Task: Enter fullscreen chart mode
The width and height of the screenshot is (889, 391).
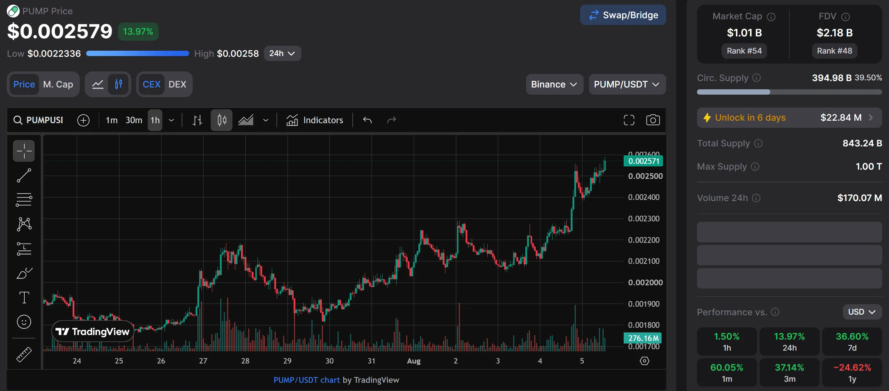Action: click(x=629, y=120)
